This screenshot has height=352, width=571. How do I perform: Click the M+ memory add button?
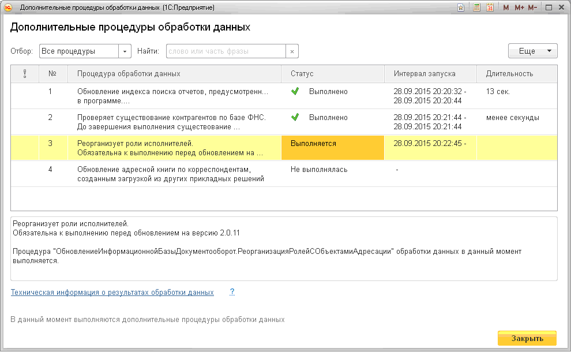pos(519,8)
